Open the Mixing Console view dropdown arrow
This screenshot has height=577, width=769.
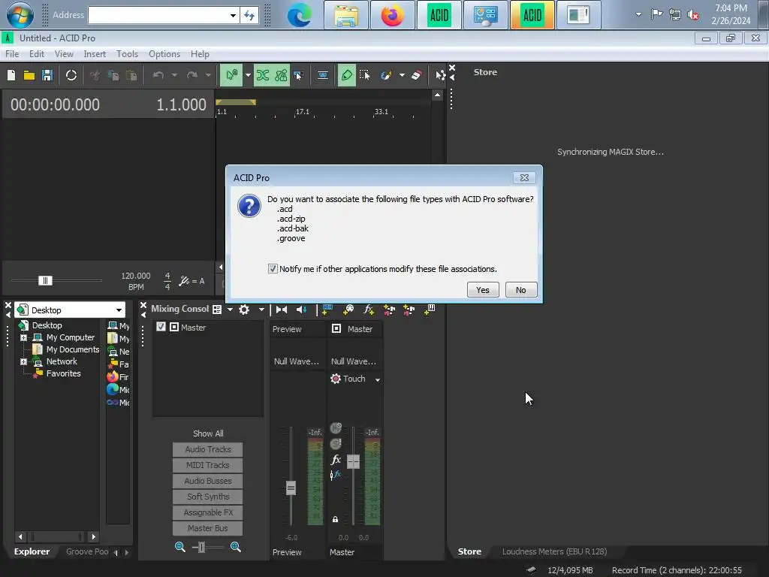tap(230, 310)
